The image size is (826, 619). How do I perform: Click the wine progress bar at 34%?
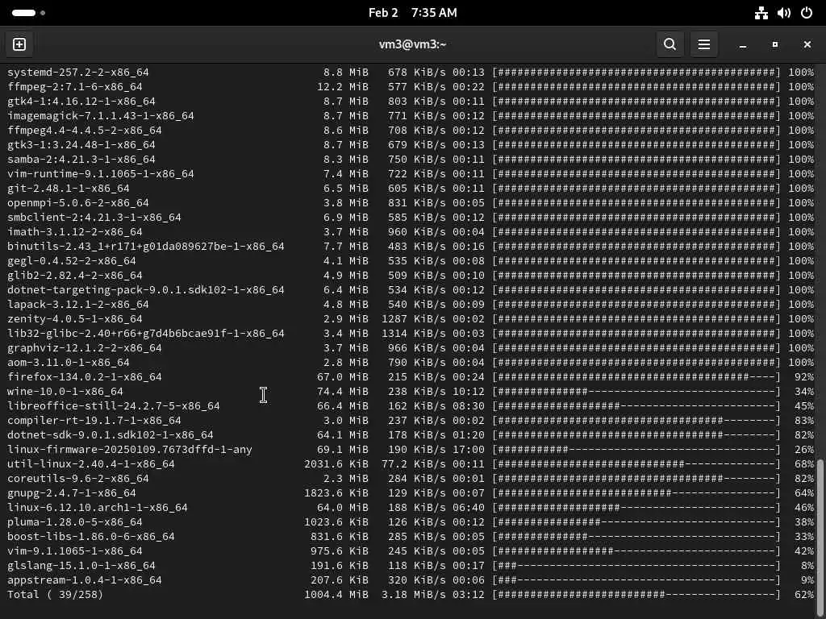pyautogui.click(x=636, y=392)
